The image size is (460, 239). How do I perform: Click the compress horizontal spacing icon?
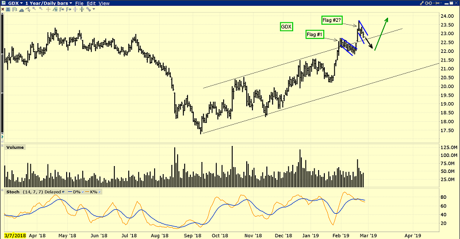point(82,9)
